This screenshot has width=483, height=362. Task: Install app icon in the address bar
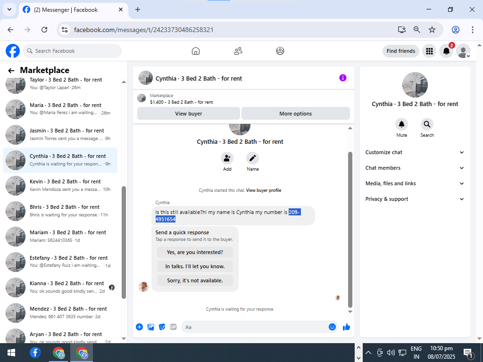(402, 30)
